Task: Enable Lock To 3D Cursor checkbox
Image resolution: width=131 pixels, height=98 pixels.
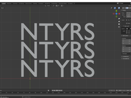Action: tap(127, 31)
